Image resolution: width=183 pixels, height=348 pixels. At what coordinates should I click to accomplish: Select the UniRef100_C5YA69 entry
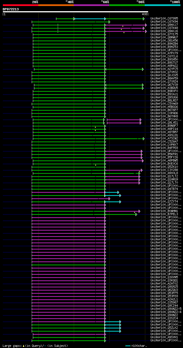click(164, 104)
